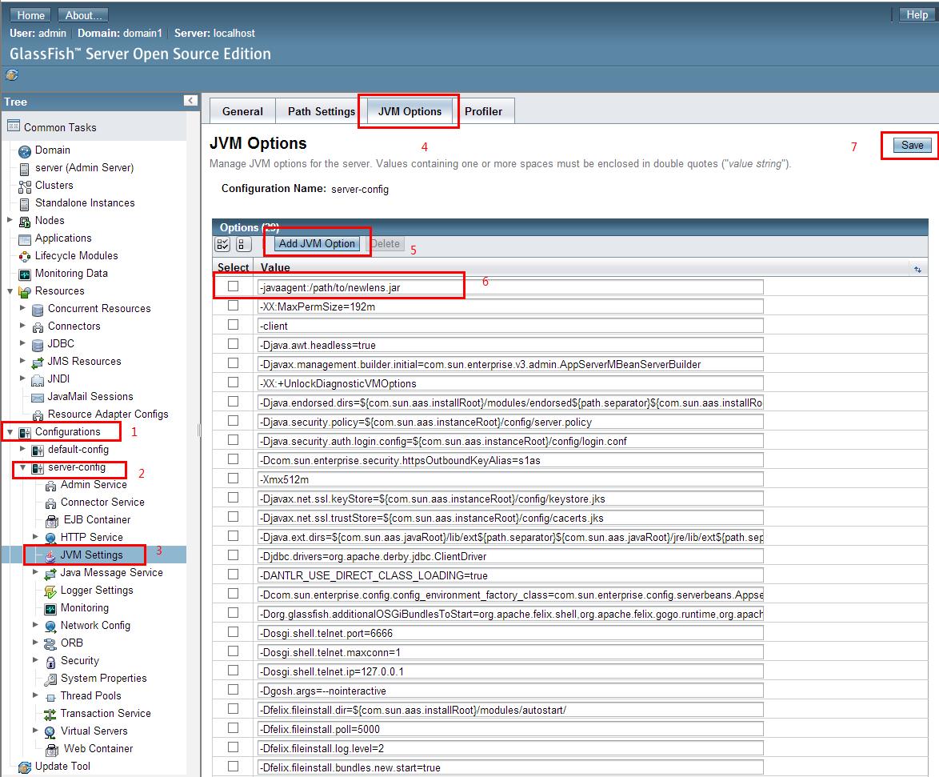This screenshot has width=939, height=777.
Task: Click the Monitoring Data icon
Action: [x=25, y=274]
